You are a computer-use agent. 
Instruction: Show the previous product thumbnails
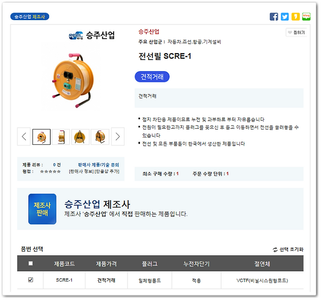point(24,136)
